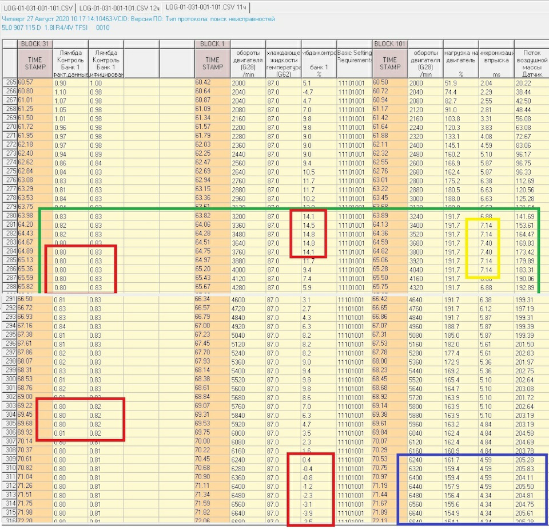Select row header 265
549x529 pixels.
(10, 83)
